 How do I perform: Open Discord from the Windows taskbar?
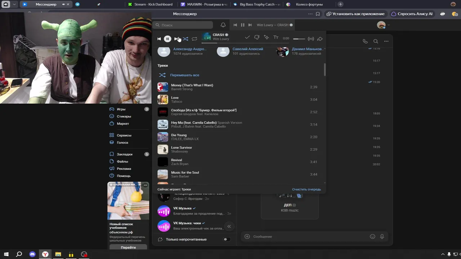(32, 254)
